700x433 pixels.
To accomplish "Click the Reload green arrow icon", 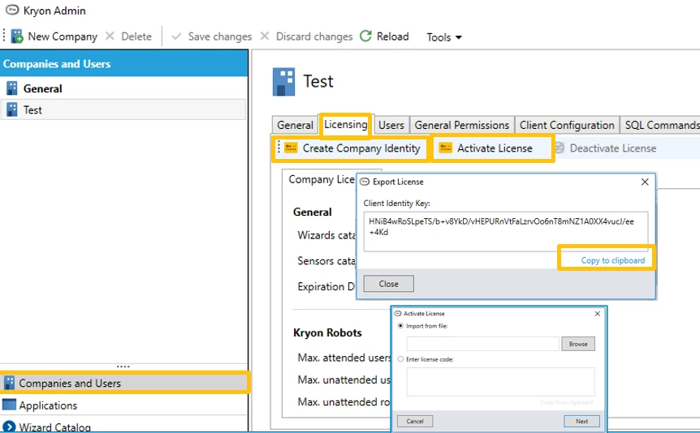I will (365, 36).
